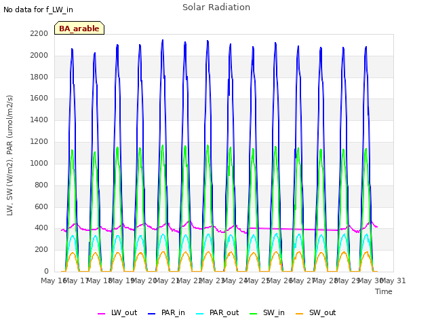
Task: Click the 600 y-axis tick label
Action: [41, 206]
